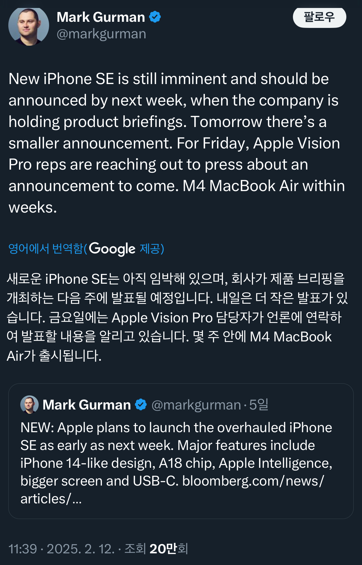Open the small avatar in quoted tweet
This screenshot has height=565, width=362.
[29, 405]
